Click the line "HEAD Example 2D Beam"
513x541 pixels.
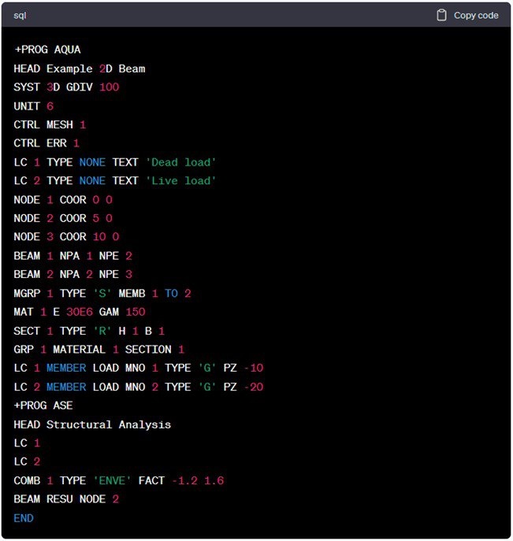click(80, 69)
